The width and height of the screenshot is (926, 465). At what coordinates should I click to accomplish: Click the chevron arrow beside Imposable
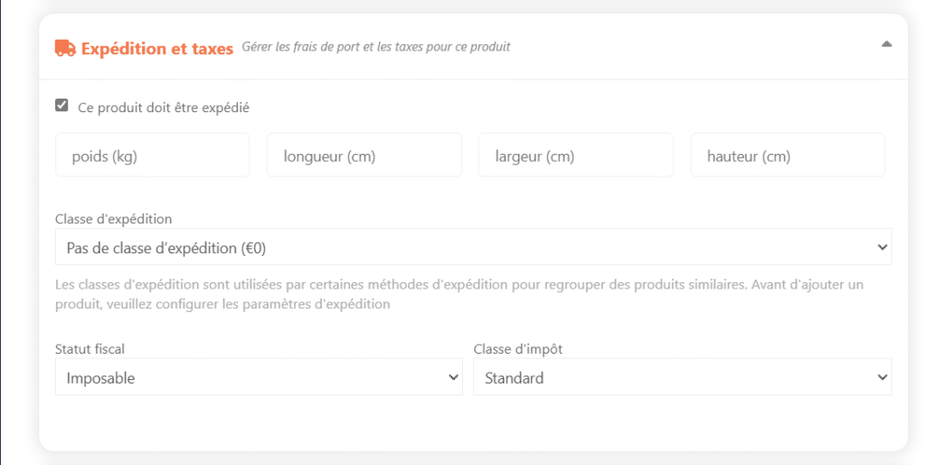point(454,377)
